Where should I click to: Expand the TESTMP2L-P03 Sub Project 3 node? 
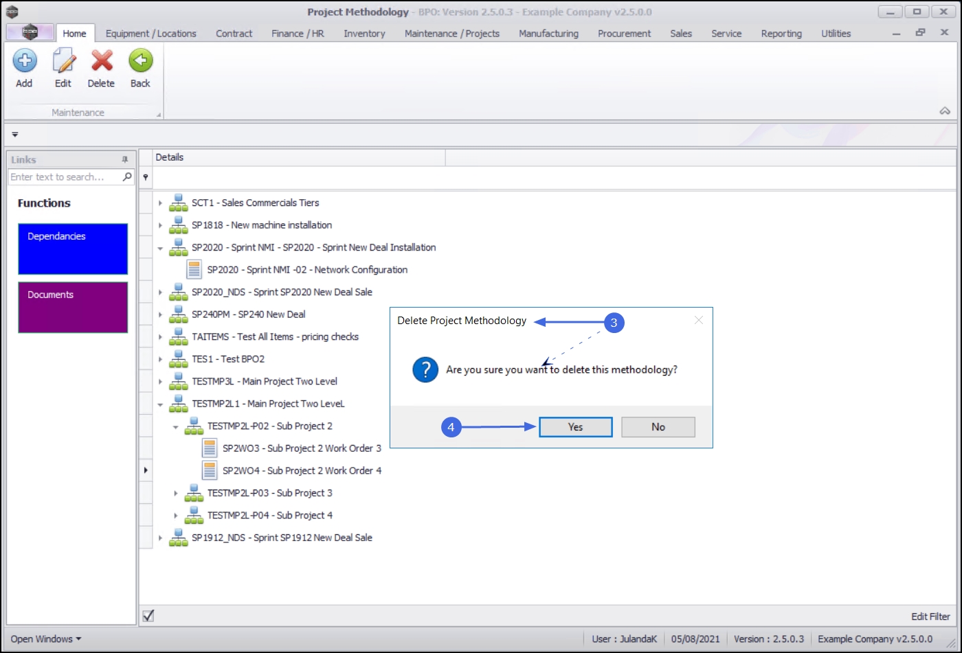(175, 493)
